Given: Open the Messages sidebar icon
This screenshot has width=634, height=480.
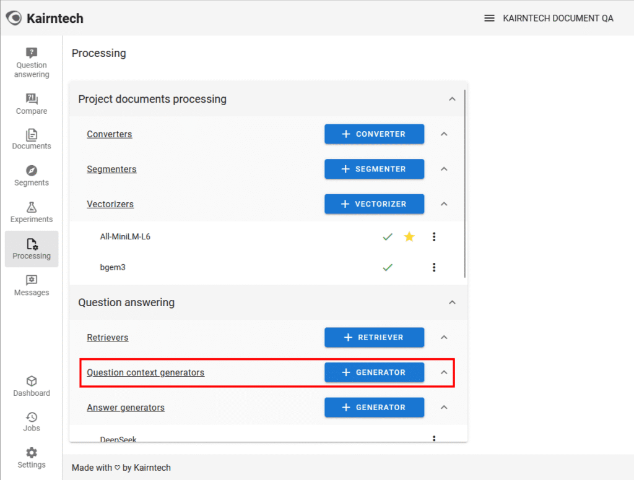Looking at the screenshot, I should (32, 280).
